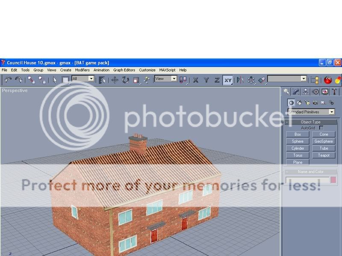The width and height of the screenshot is (342, 256).
Task: Open the MAXScript menu
Action: point(167,70)
